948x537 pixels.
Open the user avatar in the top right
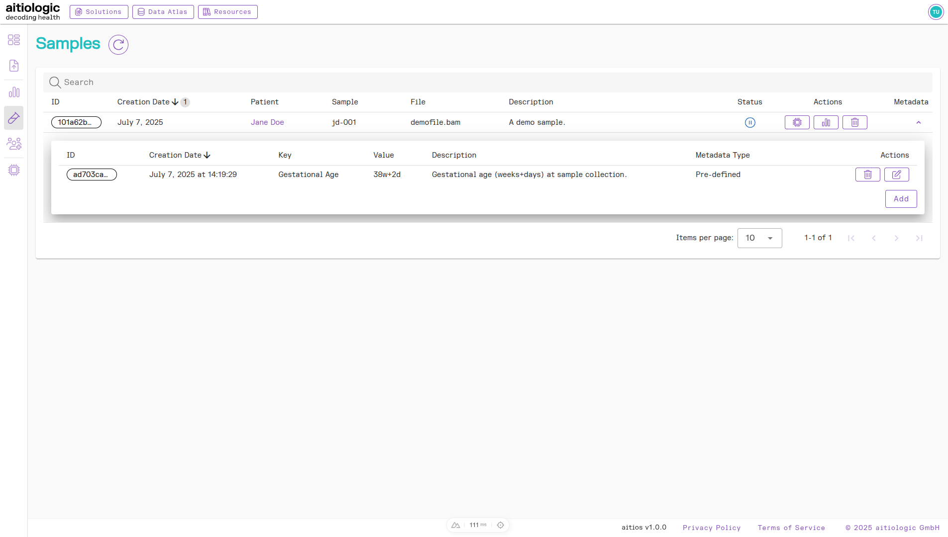point(936,11)
